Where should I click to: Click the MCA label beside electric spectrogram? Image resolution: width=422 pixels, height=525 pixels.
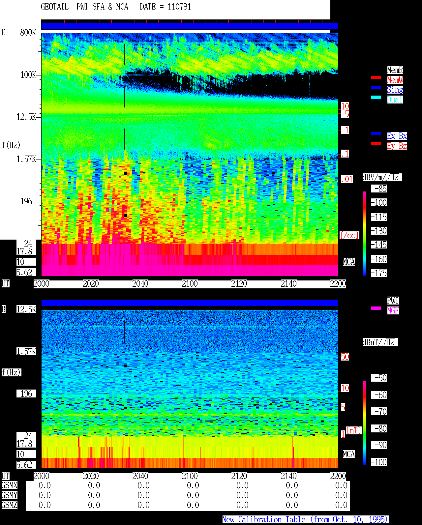coord(349,262)
